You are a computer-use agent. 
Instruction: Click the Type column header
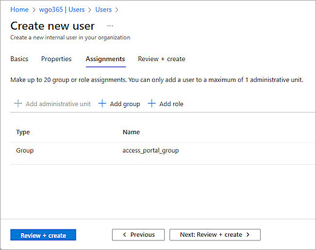23,132
